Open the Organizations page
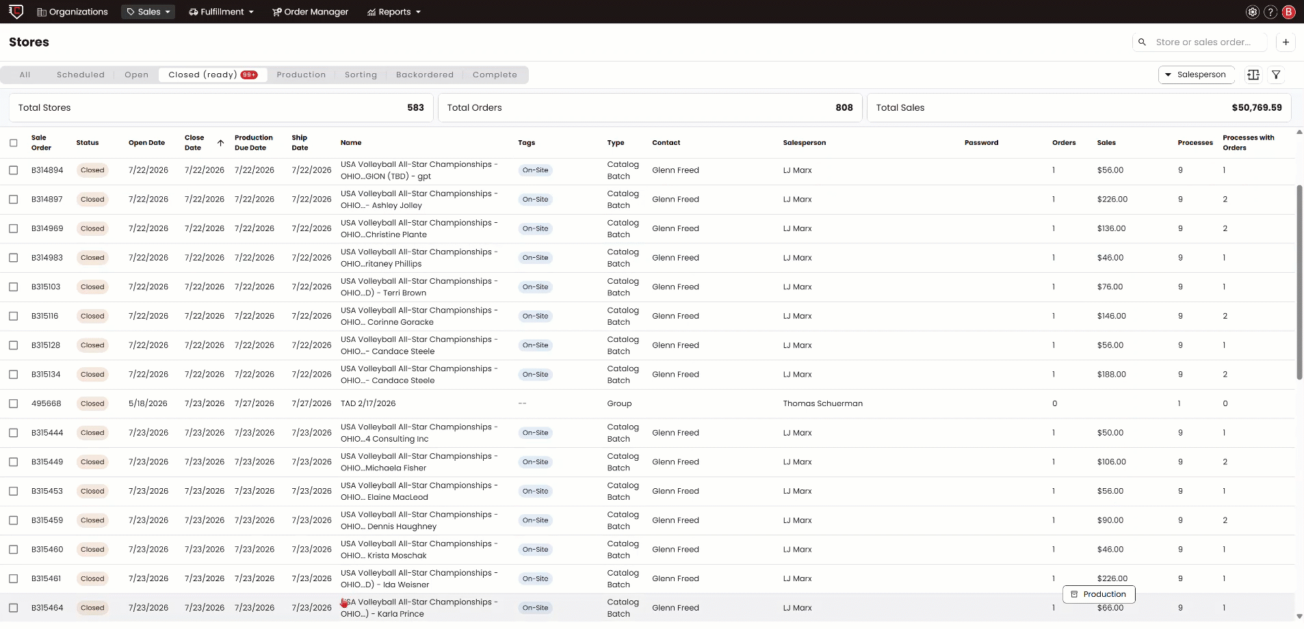 coord(73,12)
